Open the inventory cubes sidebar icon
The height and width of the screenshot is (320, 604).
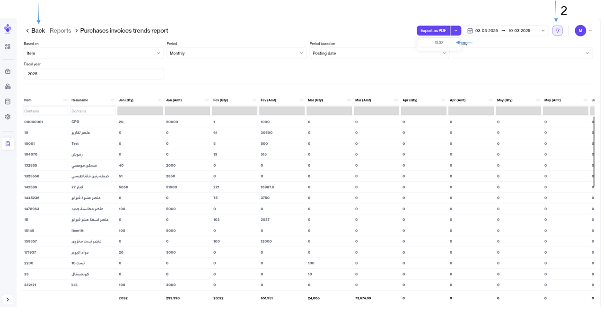(8, 87)
